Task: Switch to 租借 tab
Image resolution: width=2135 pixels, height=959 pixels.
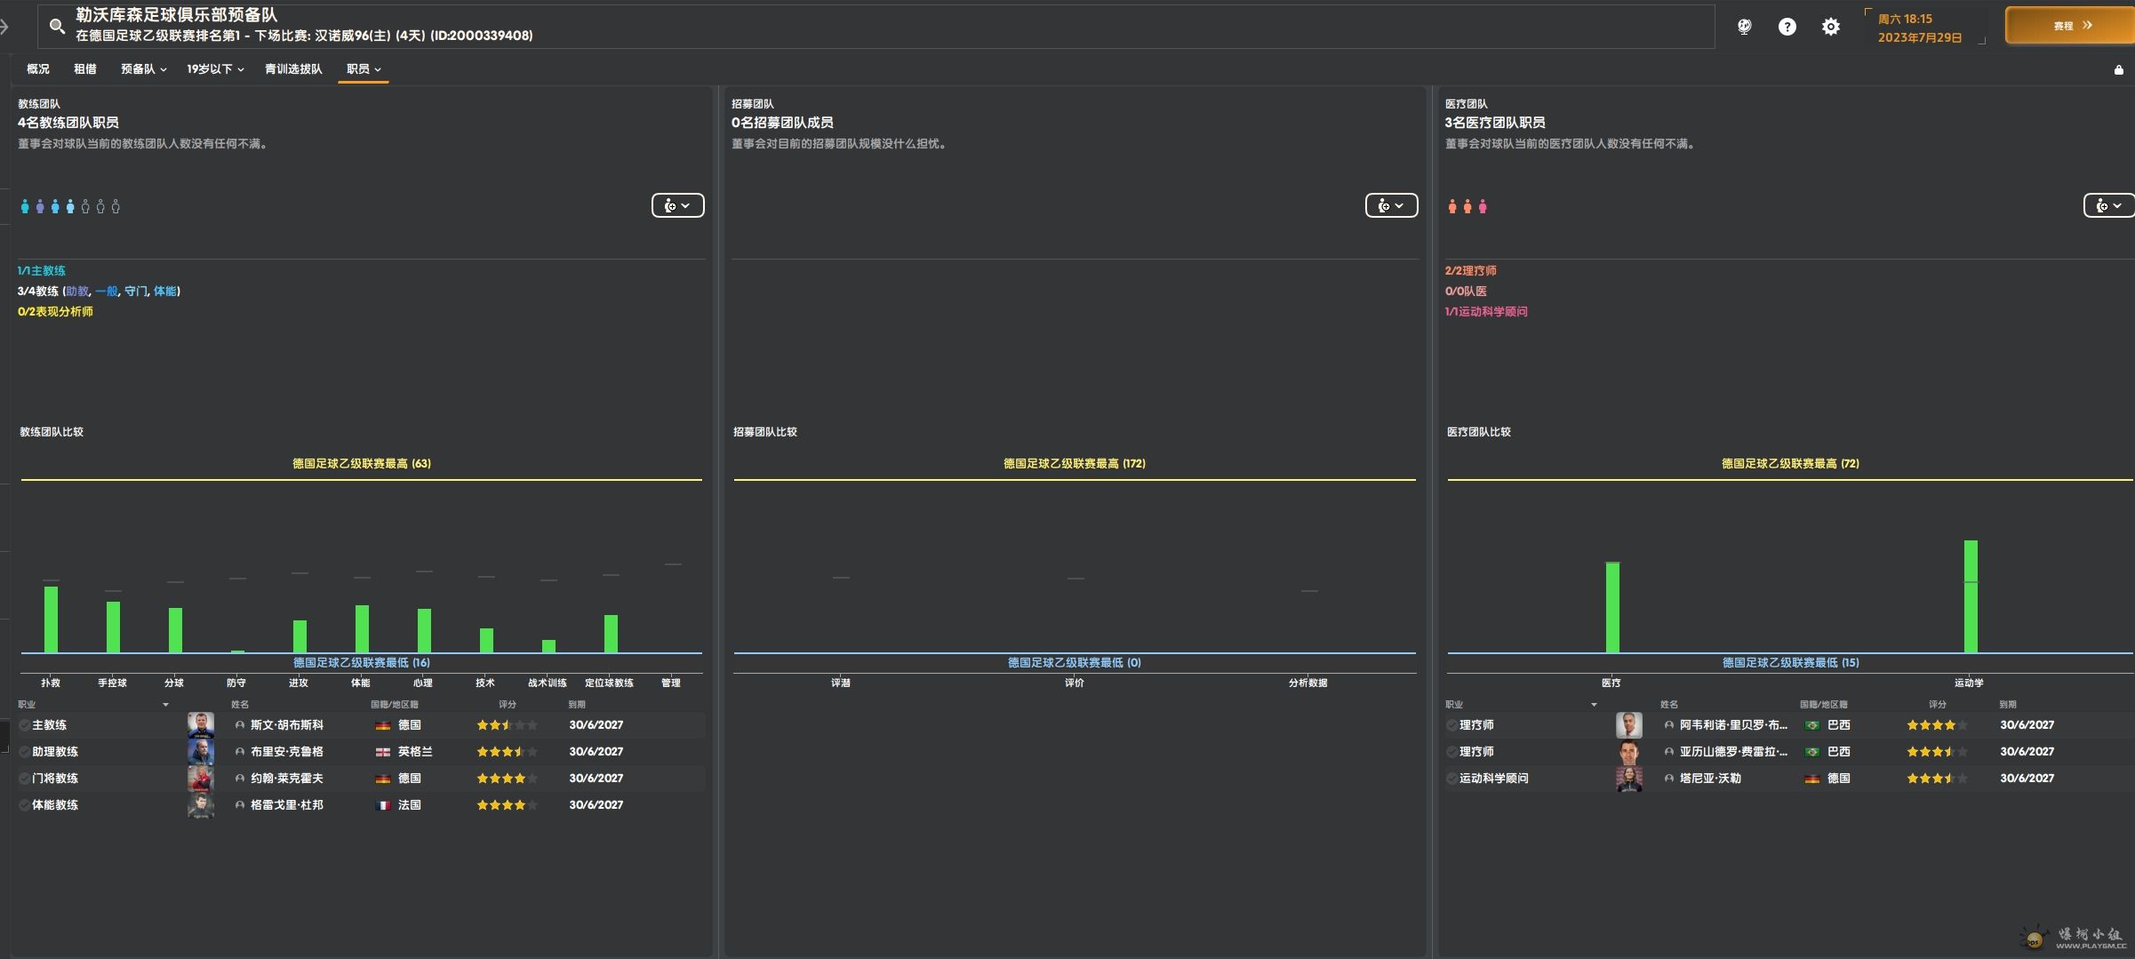Action: pyautogui.click(x=85, y=69)
